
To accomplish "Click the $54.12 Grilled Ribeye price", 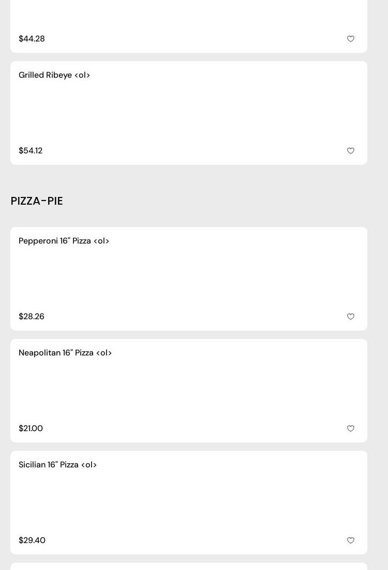I will pos(31,151).
